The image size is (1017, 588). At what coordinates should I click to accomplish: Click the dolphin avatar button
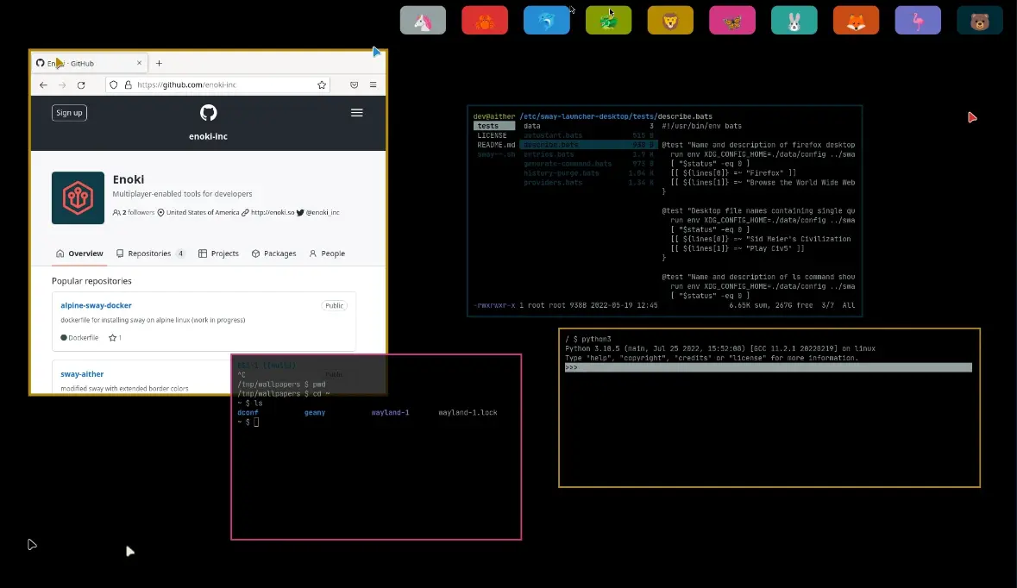click(x=547, y=21)
